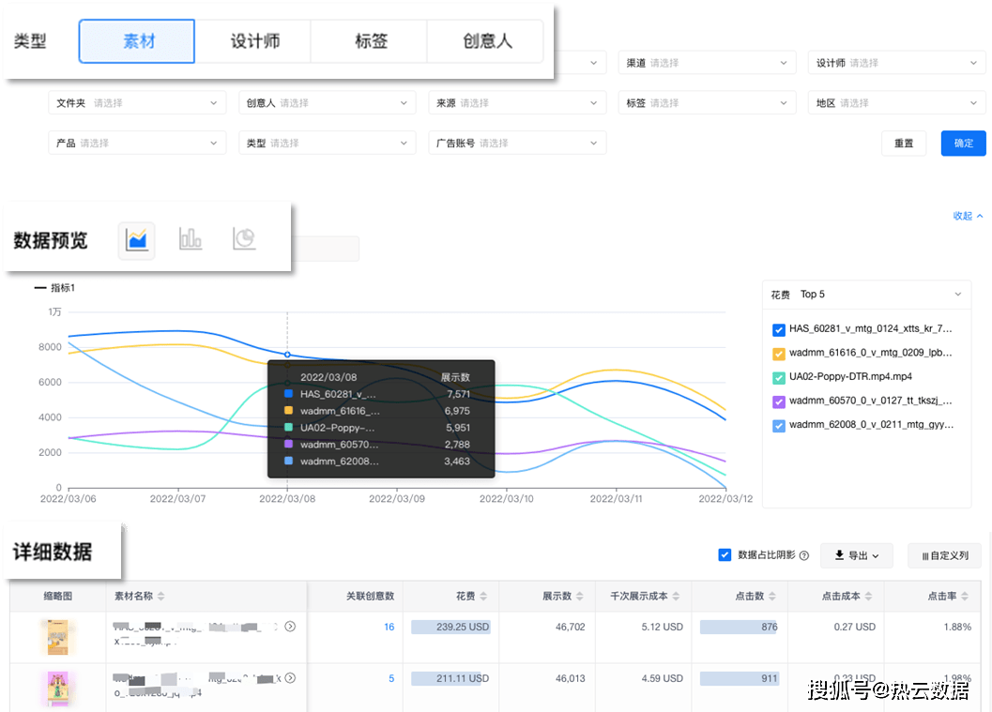This screenshot has height=712, width=992.
Task: Switch to pie chart view
Action: pyautogui.click(x=244, y=238)
